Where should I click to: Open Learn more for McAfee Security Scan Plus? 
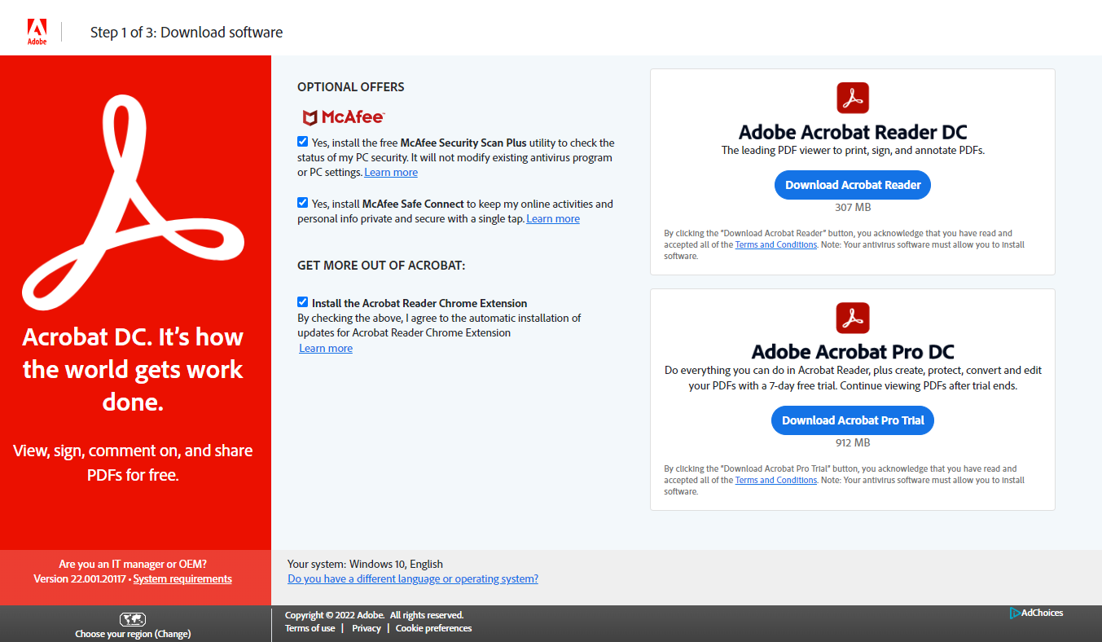[391, 173]
